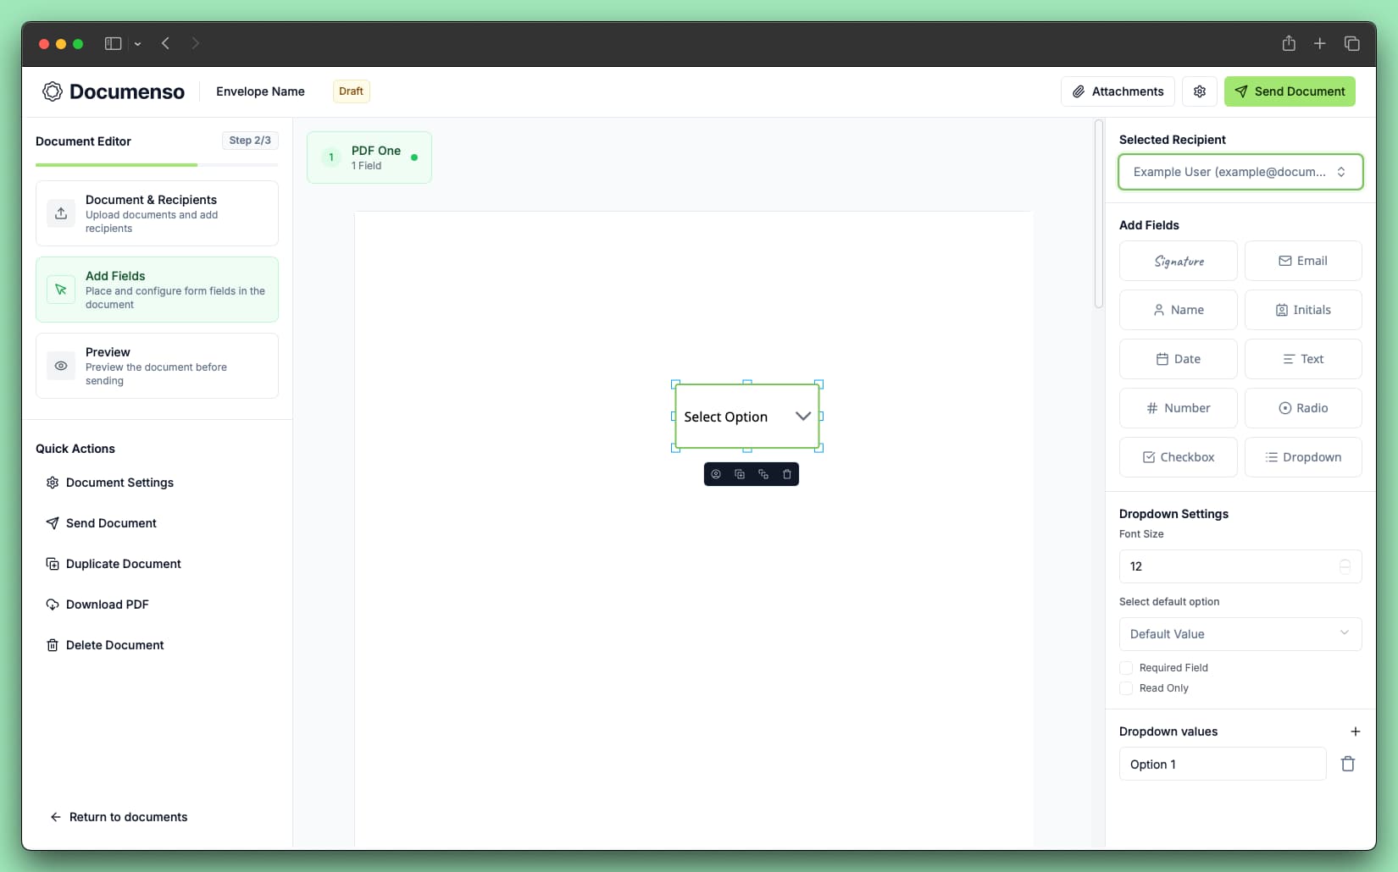Adjust Font Size using the stepper control

pos(1345,566)
